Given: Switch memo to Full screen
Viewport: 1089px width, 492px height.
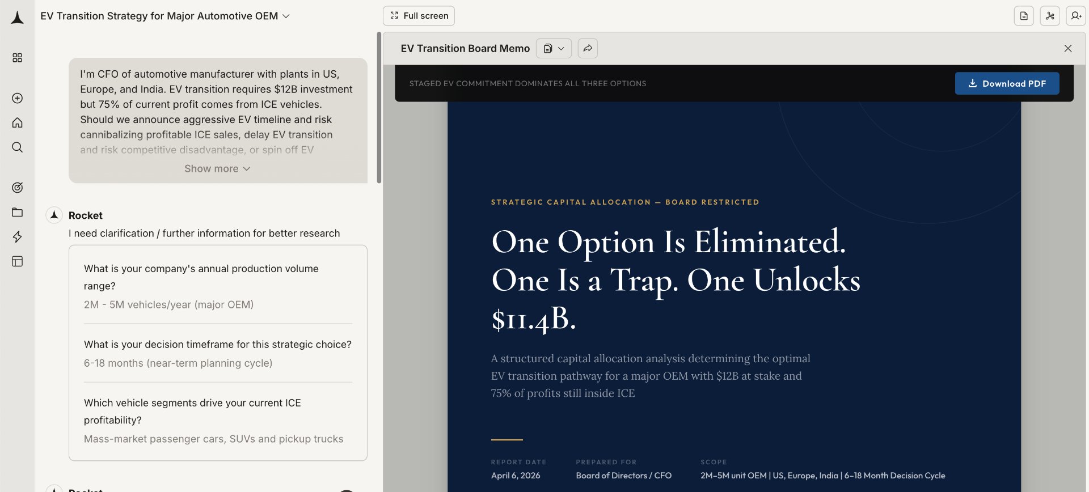Looking at the screenshot, I should [x=419, y=16].
